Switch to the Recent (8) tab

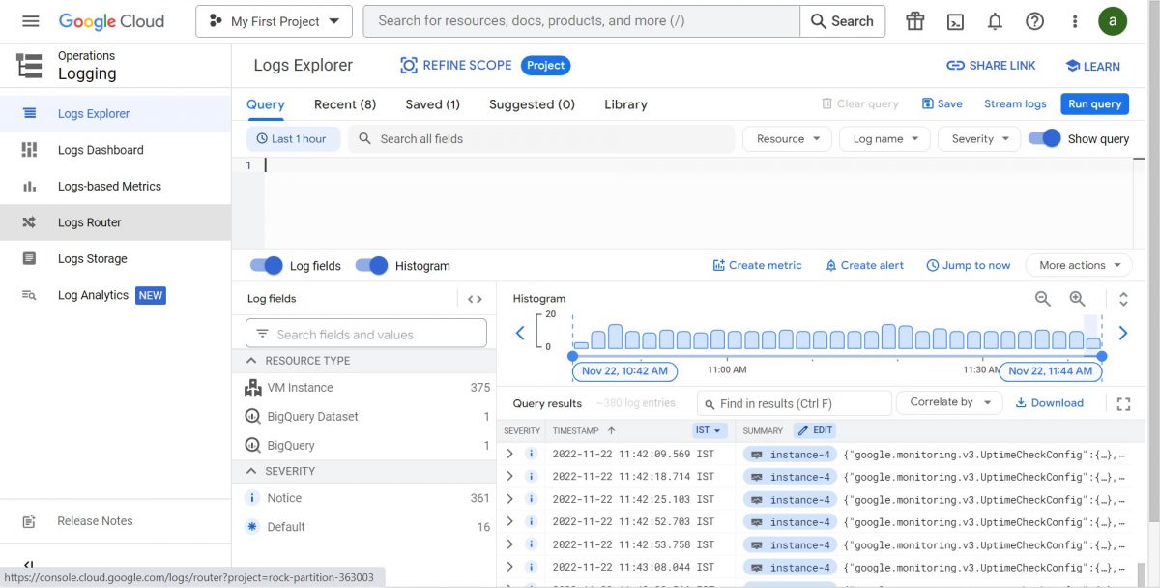344,103
